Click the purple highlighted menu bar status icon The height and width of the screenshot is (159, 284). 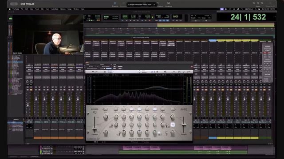point(222,9)
